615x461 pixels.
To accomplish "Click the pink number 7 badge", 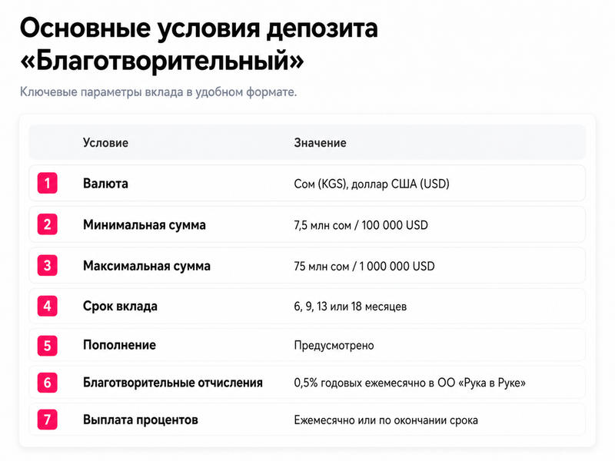I will coord(48,420).
